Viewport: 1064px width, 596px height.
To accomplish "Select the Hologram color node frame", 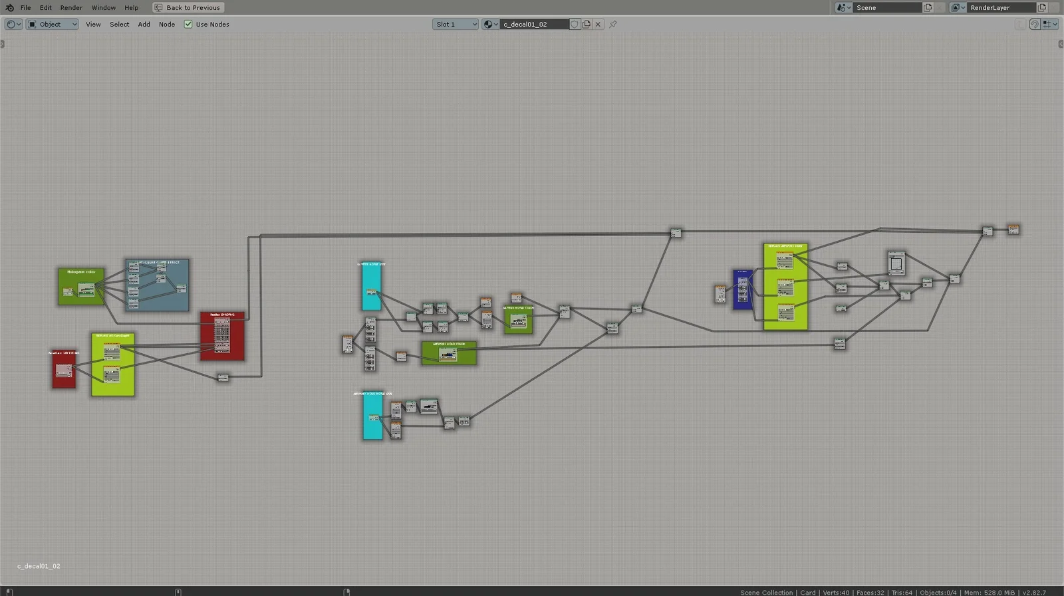I will (80, 272).
